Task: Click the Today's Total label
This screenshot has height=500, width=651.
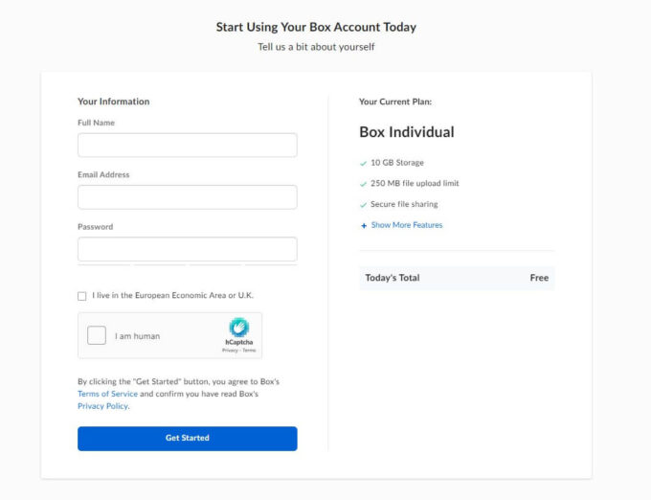Action: 393,278
